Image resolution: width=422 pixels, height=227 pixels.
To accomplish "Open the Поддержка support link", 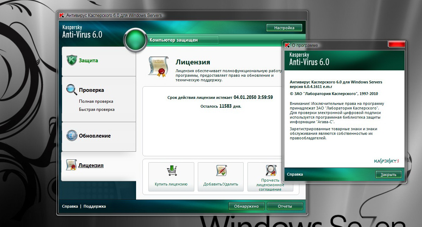I will (x=94, y=206).
